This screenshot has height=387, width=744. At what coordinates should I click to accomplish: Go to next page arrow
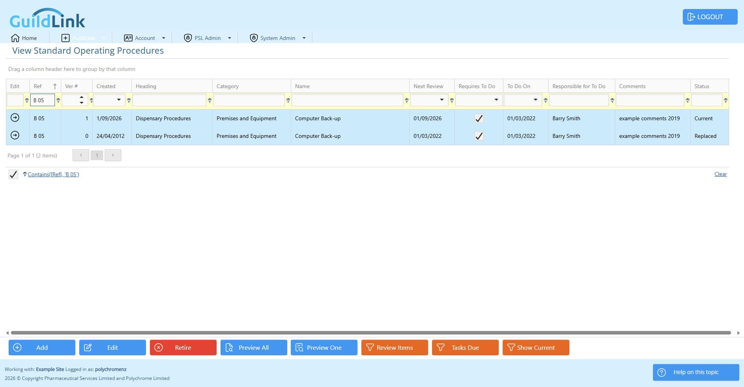113,155
